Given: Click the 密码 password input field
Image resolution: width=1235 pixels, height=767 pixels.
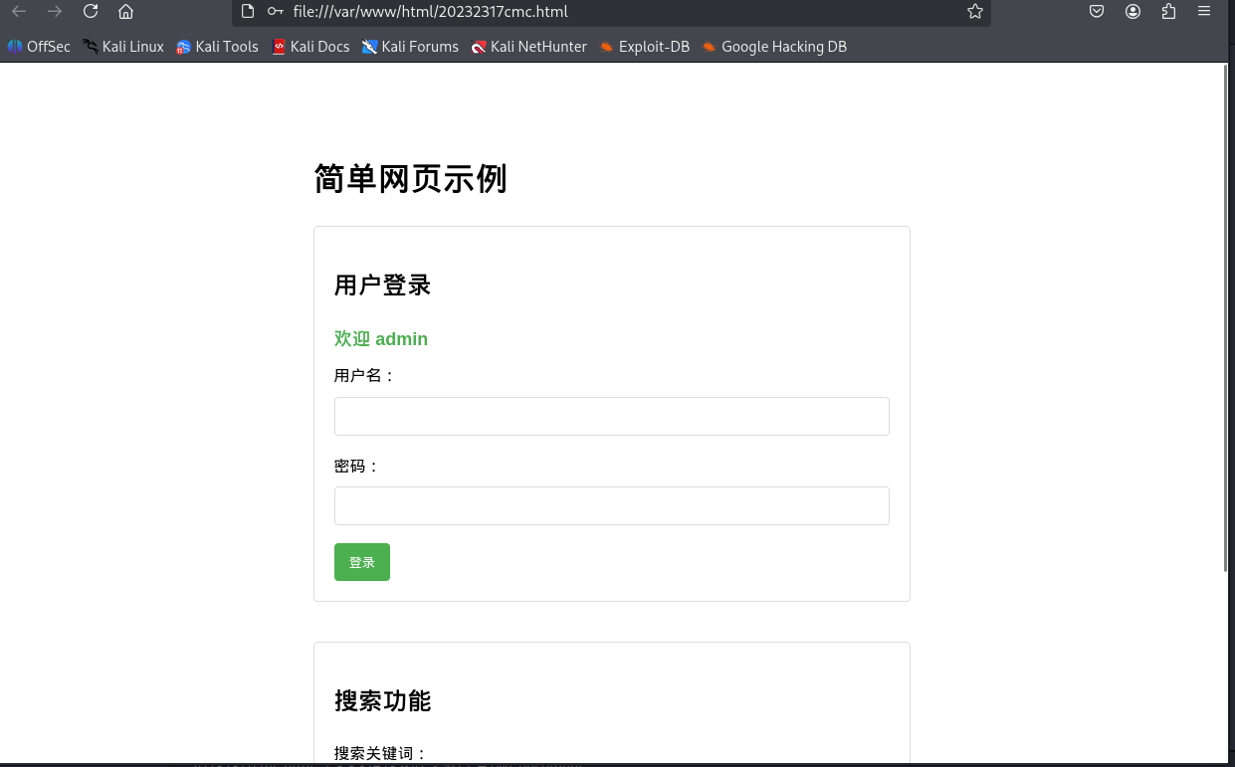Looking at the screenshot, I should [x=611, y=505].
